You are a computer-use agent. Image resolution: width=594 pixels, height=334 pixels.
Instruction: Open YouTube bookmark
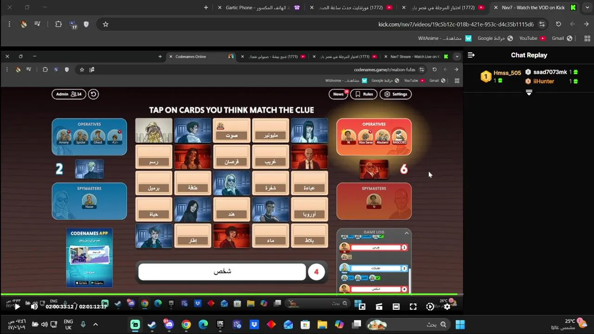coord(532,39)
